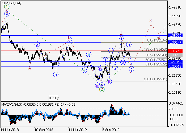The width and height of the screenshot is (186, 133).
Task: Select the red B wave label
Action: point(69,37)
